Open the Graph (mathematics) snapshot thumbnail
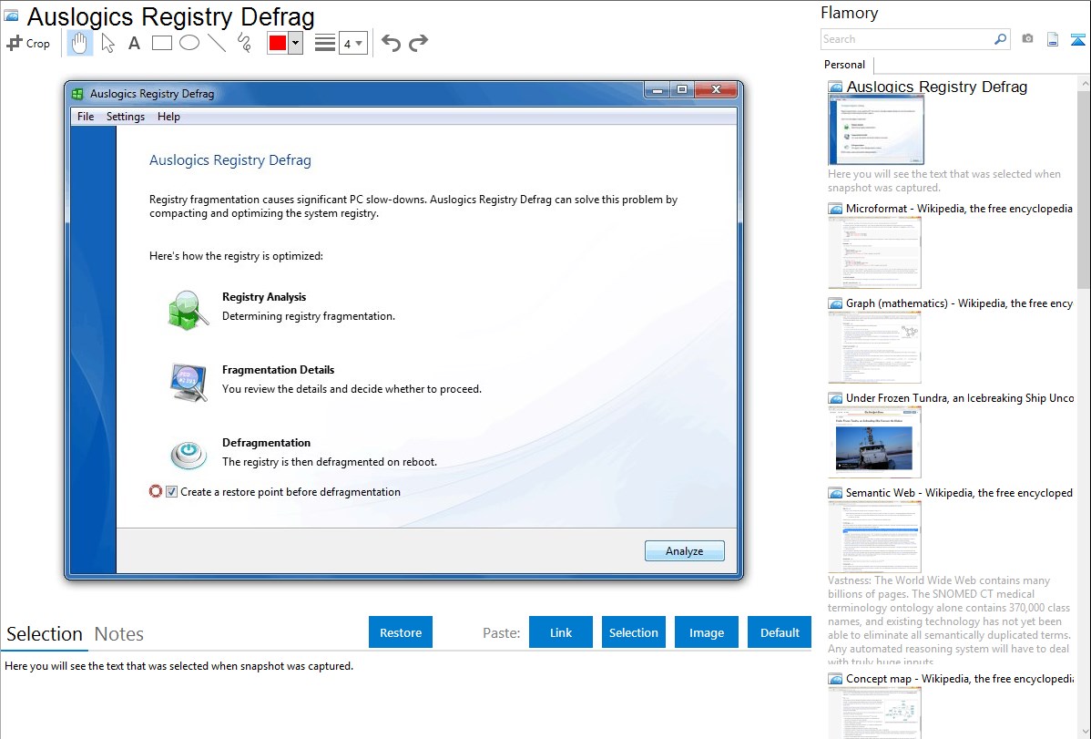This screenshot has height=739, width=1091. click(874, 347)
